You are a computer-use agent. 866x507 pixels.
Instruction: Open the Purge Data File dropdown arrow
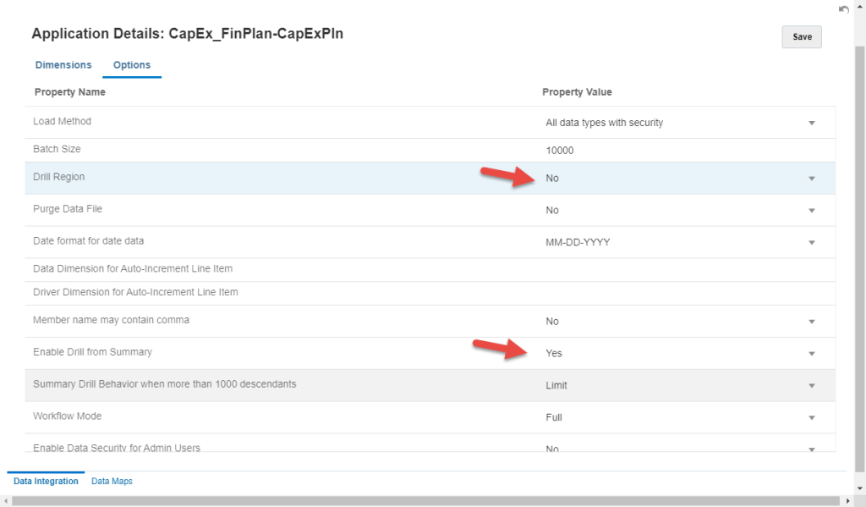click(811, 211)
